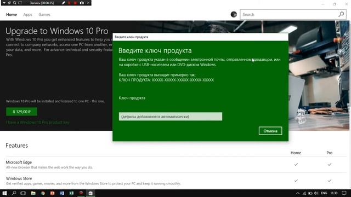The width and height of the screenshot is (351, 197).
Task: Click the Home column header in Features
Action: tap(296, 153)
